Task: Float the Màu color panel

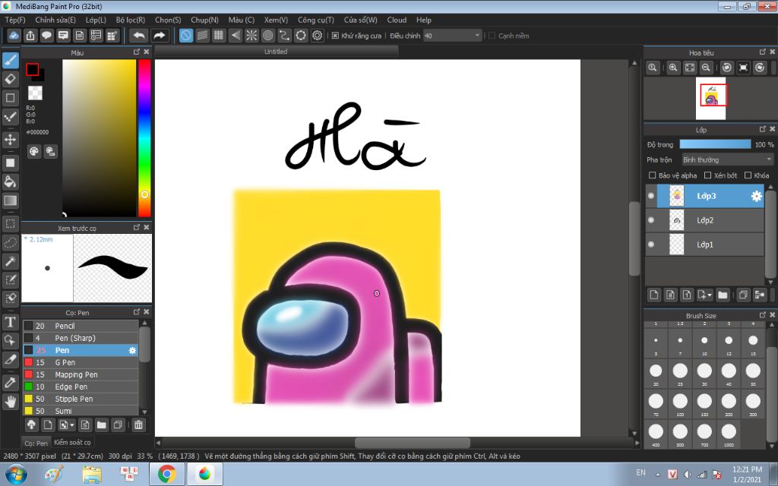Action: (137, 52)
